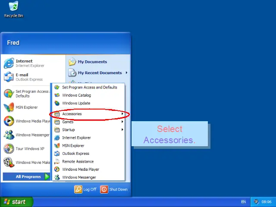Expand My Recent Documents submenu arrow
This screenshot has width=276, height=207.
(126, 72)
